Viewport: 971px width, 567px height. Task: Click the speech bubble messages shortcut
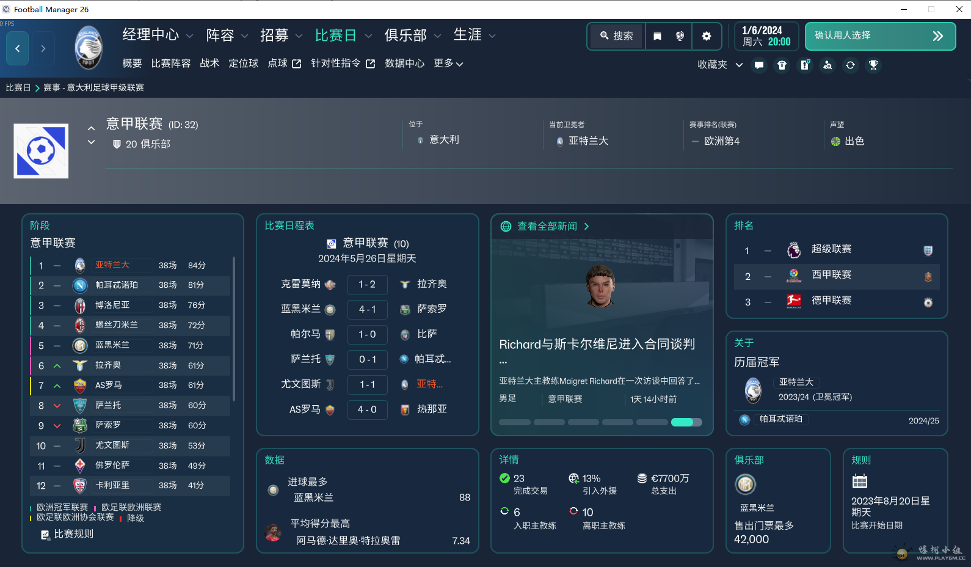pos(759,65)
